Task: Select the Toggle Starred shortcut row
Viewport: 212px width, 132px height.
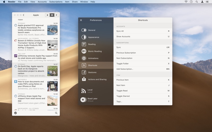Action: pyautogui.click(x=143, y=96)
